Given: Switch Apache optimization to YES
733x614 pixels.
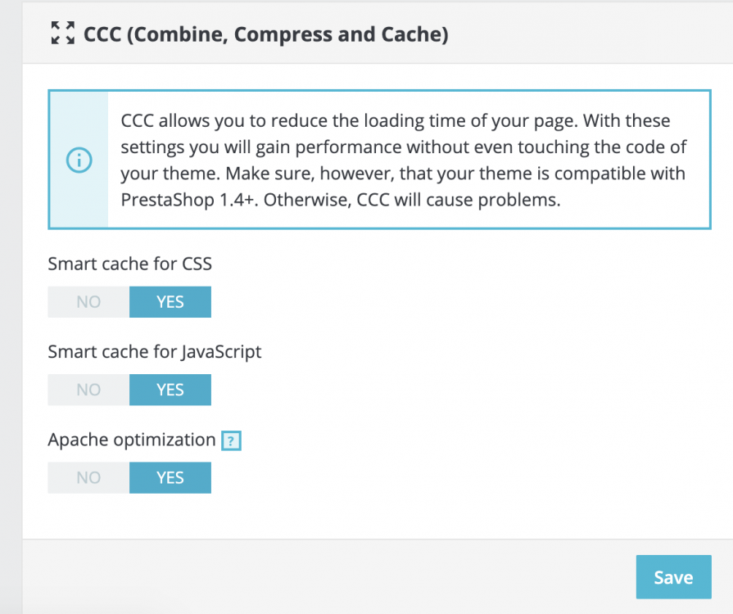Looking at the screenshot, I should point(170,478).
